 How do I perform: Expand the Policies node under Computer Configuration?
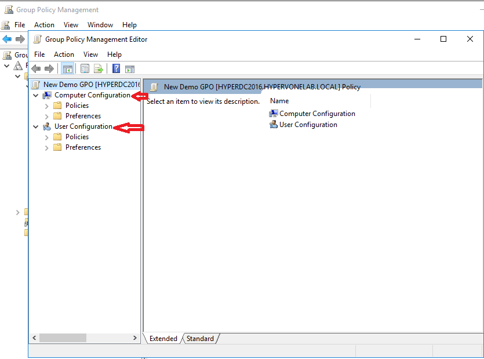coord(46,105)
